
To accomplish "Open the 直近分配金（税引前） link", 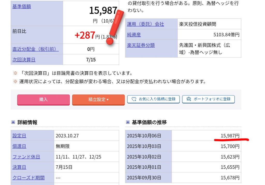I will [x=35, y=49].
